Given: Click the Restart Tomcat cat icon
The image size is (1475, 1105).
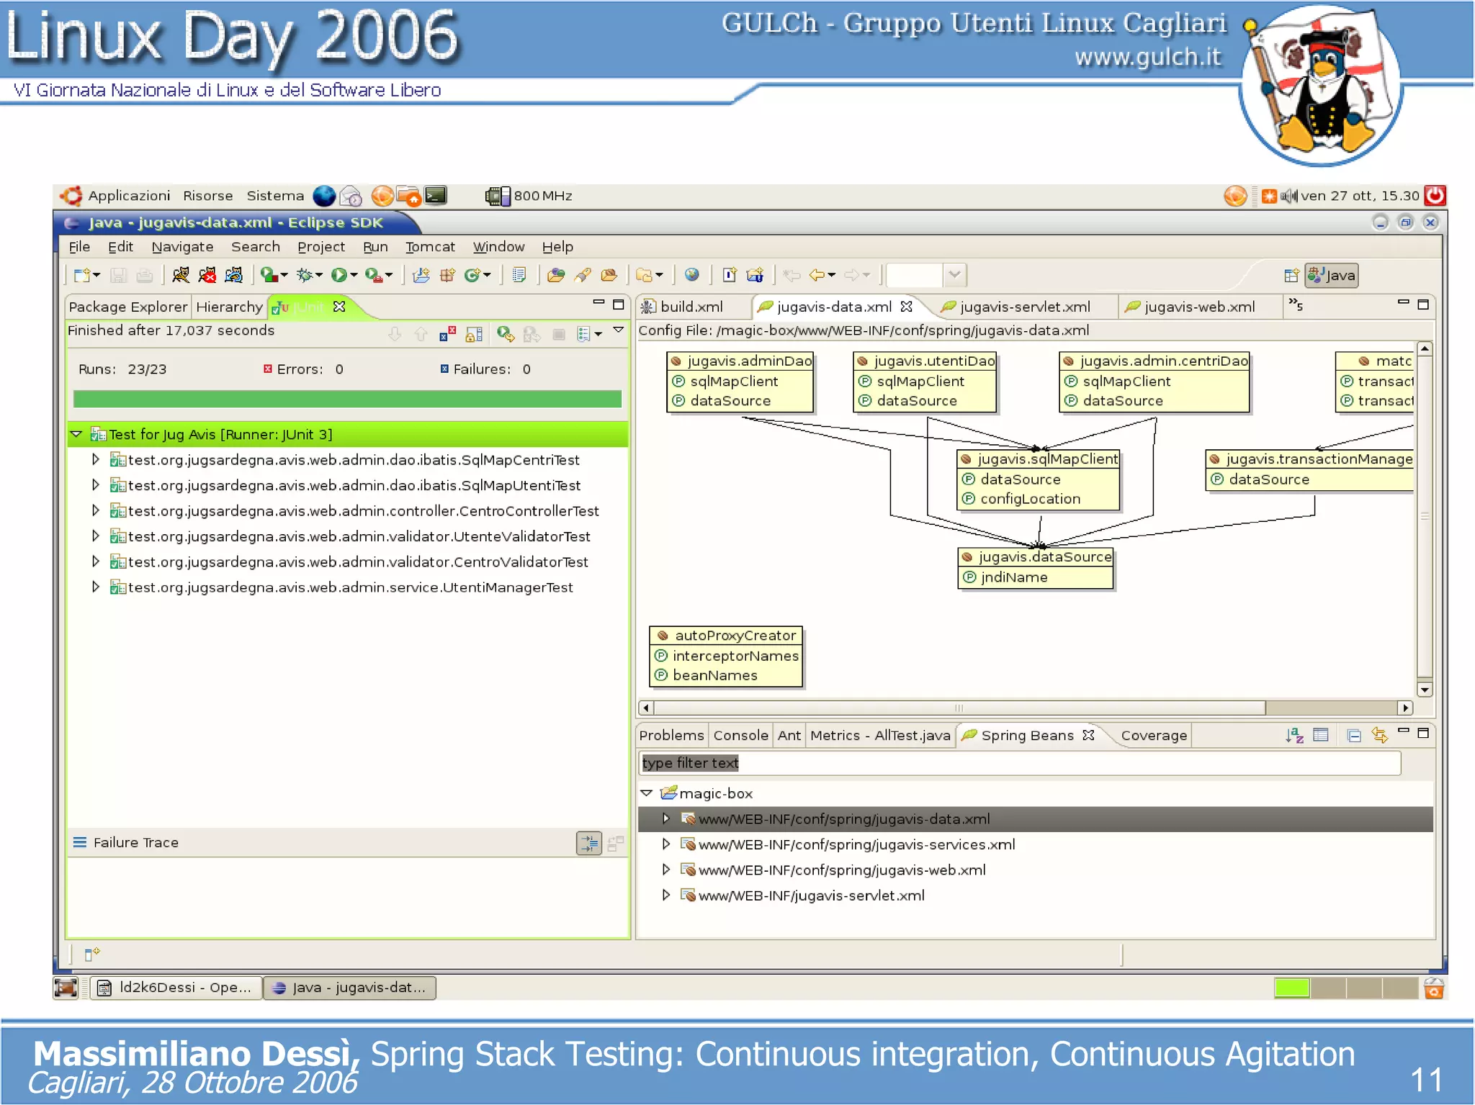Looking at the screenshot, I should (234, 275).
